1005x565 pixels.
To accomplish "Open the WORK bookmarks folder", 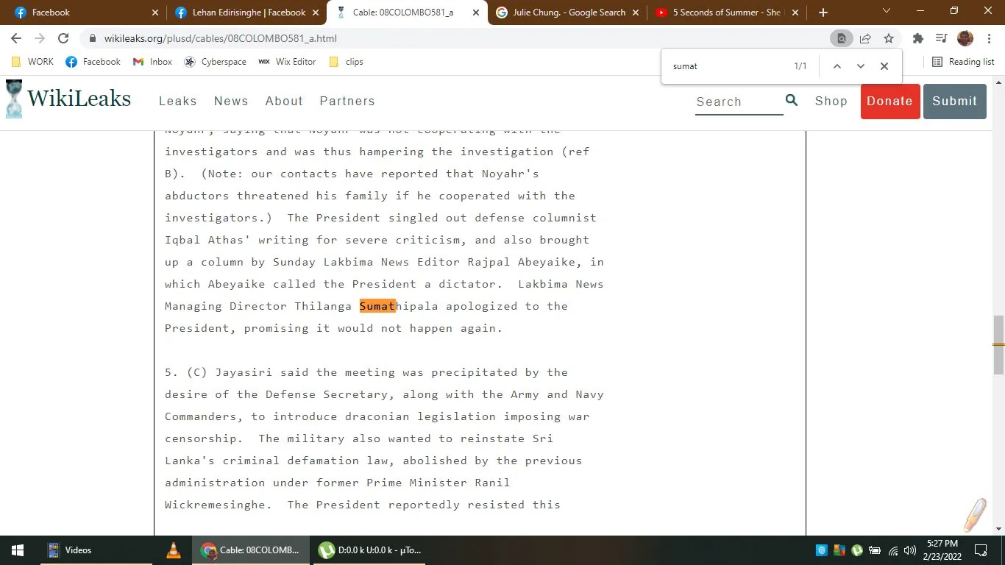I will [x=33, y=62].
